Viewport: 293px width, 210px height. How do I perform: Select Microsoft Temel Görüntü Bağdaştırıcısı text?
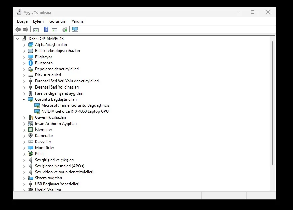[x=76, y=105]
